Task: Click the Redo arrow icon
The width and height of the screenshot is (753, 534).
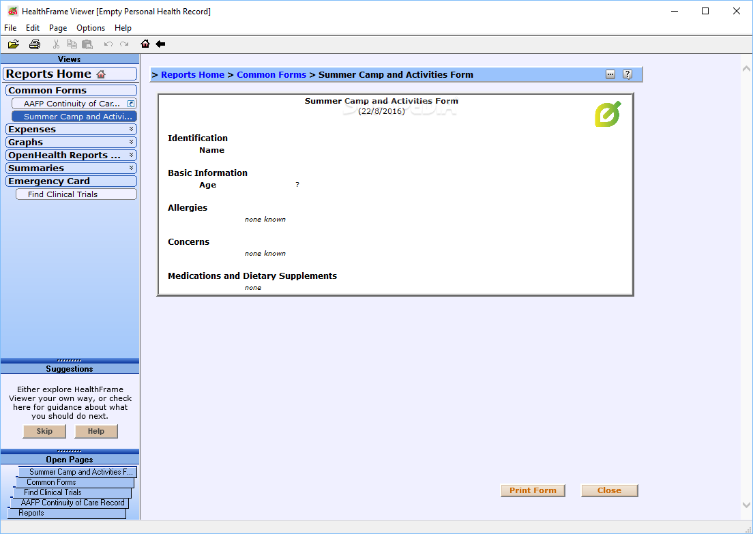Action: click(x=124, y=44)
